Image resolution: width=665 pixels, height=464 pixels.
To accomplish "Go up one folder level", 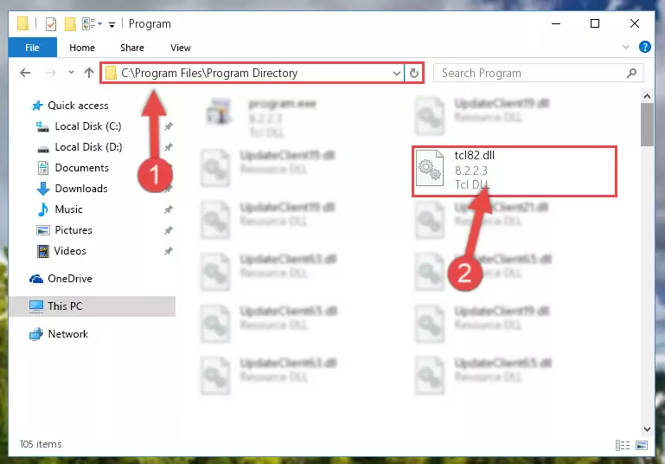I will [x=89, y=73].
